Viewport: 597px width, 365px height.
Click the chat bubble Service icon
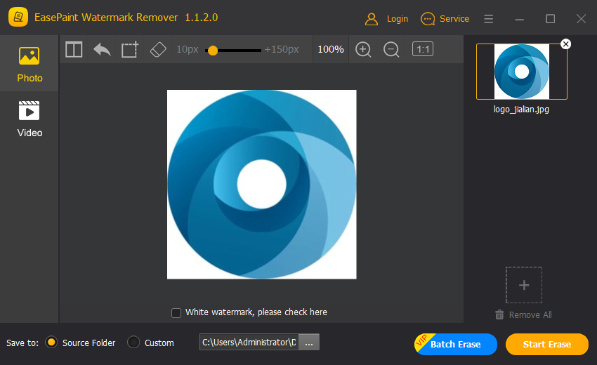(x=428, y=19)
